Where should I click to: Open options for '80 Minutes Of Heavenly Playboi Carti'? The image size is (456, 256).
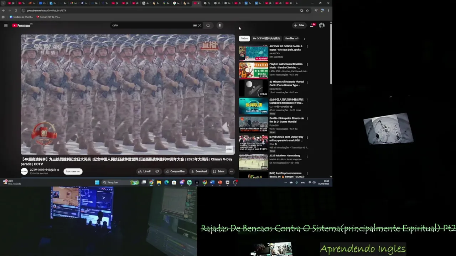pos(307,82)
